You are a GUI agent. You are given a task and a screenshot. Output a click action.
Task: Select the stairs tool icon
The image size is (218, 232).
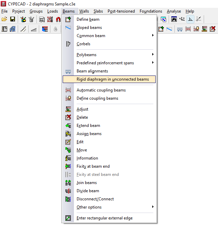[x=23, y=29]
